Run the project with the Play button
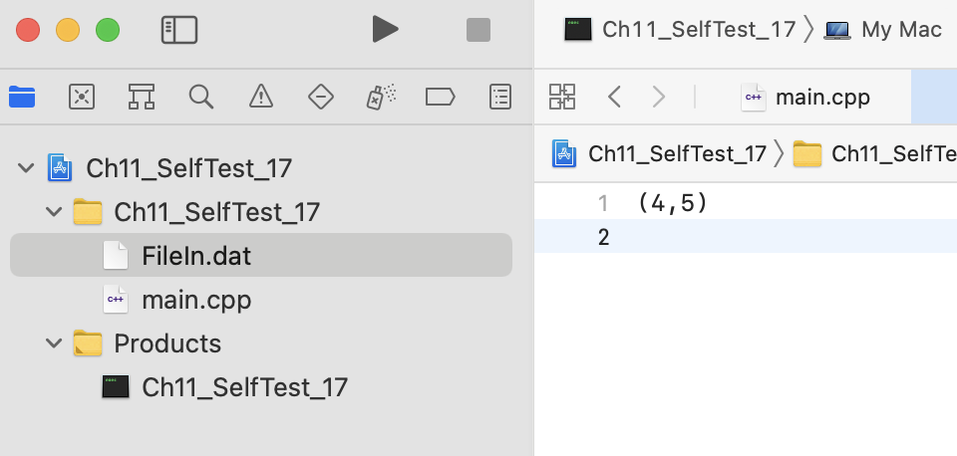This screenshot has height=456, width=957. (x=385, y=30)
